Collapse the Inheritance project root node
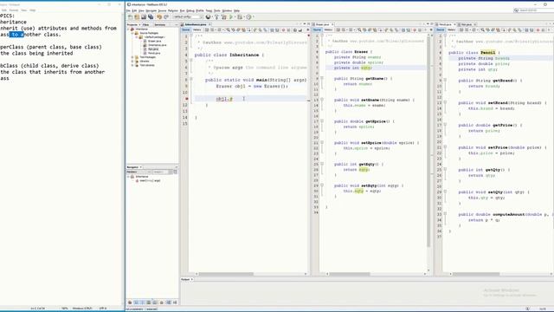The width and height of the screenshot is (554, 312). click(x=129, y=29)
